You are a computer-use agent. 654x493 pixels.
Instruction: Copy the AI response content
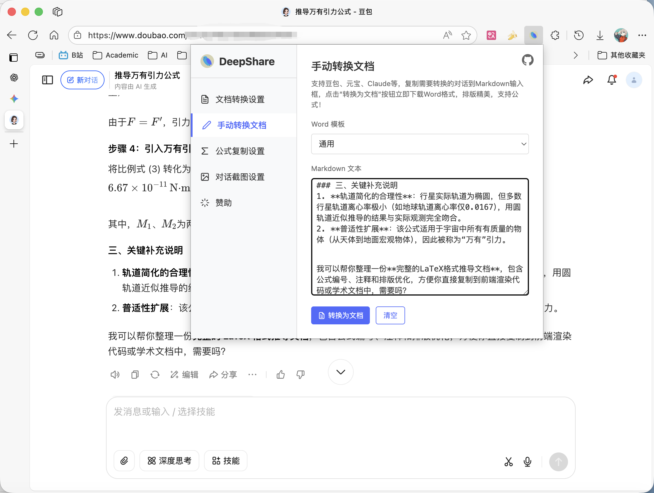[135, 375]
